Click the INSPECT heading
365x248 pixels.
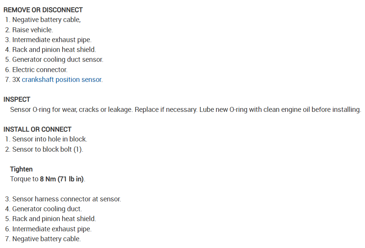(17, 99)
